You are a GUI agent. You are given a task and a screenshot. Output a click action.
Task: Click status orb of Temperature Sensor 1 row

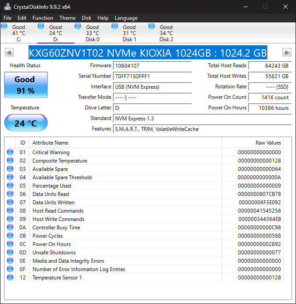tap(10, 277)
